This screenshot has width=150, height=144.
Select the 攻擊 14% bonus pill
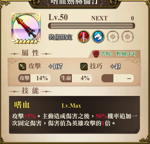pos(34,78)
